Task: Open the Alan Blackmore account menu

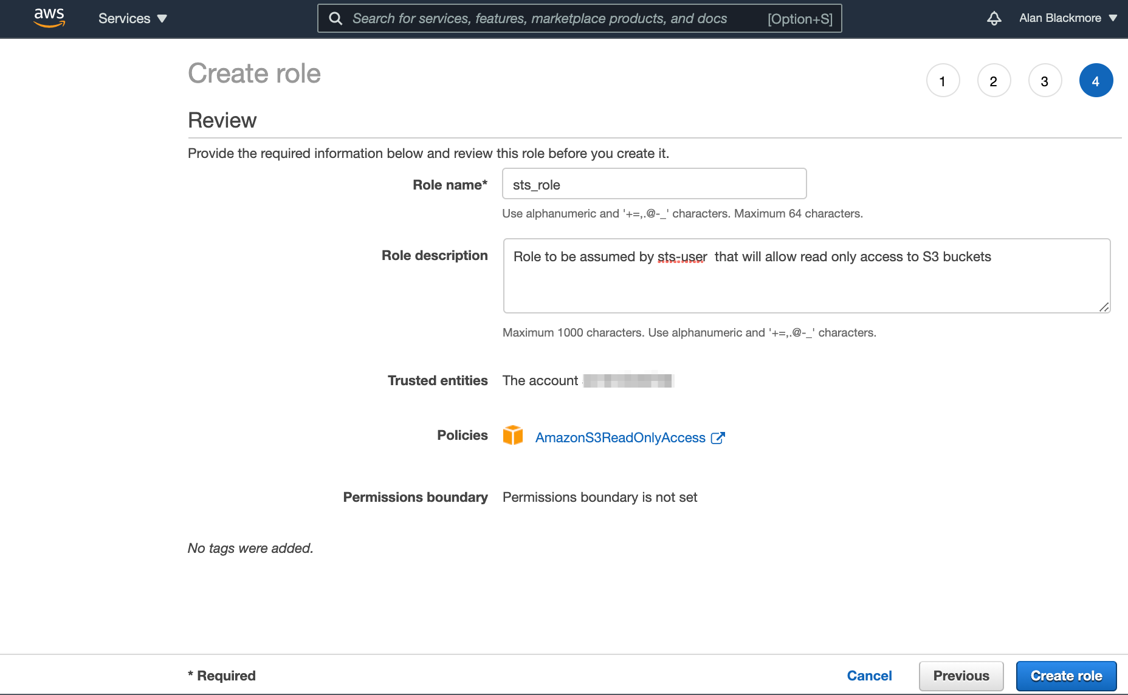Action: (x=1061, y=18)
